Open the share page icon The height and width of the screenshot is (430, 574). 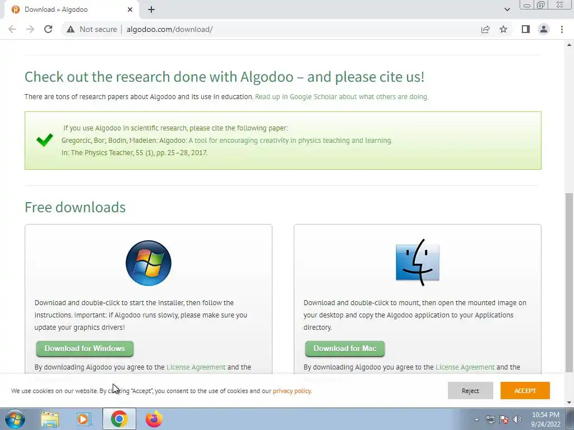pos(485,29)
